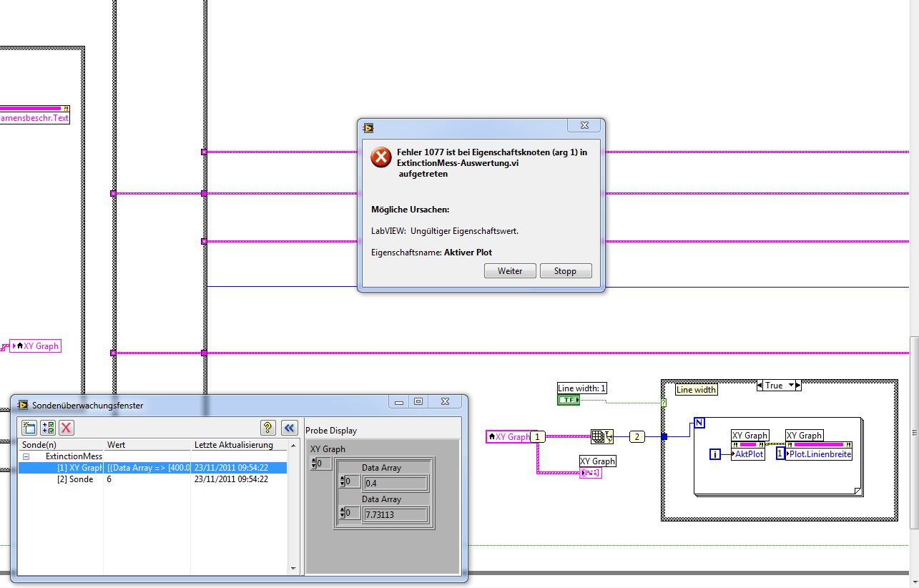Click the XY Graph cluster index stepper
The image size is (919, 588).
[x=314, y=464]
